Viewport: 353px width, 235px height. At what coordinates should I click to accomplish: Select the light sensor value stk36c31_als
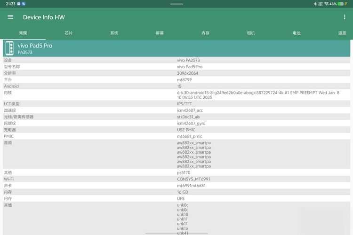(188, 117)
